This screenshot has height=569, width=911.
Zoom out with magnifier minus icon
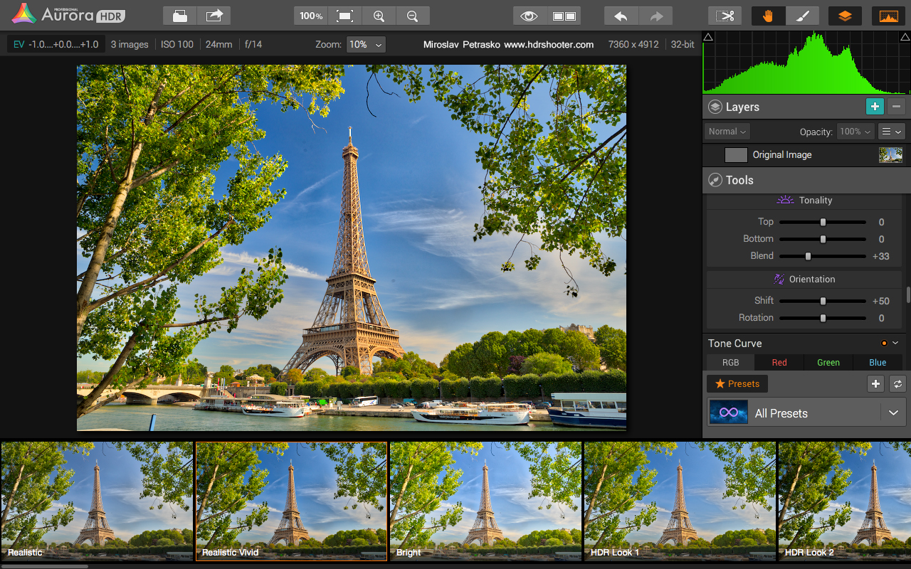click(412, 16)
